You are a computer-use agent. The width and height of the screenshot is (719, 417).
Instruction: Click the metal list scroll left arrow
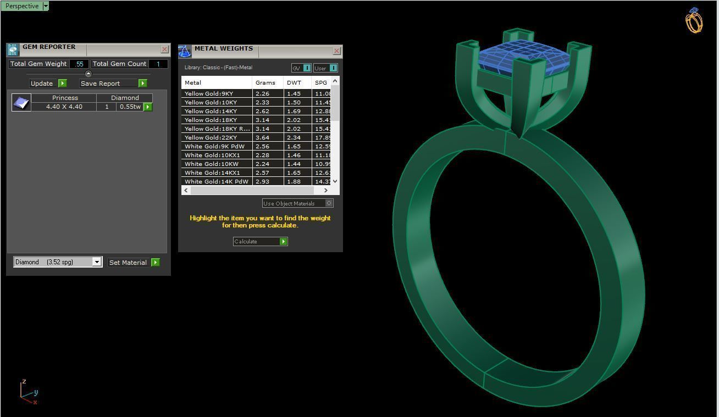pos(186,190)
